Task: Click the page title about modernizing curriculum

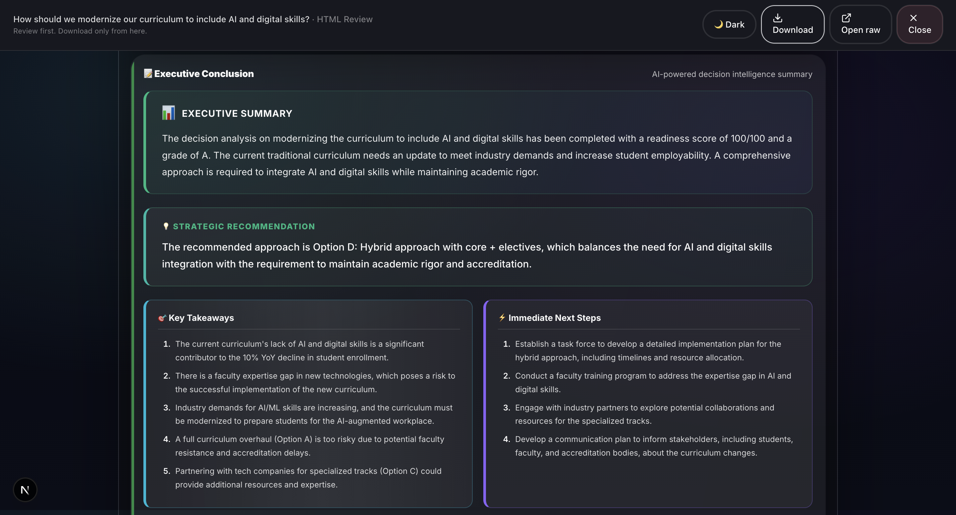Action: (x=161, y=19)
